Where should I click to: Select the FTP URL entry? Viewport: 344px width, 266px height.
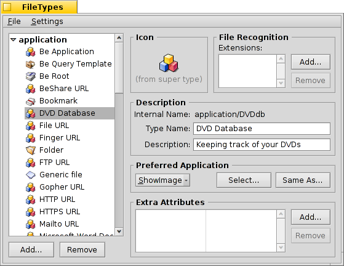70,163
